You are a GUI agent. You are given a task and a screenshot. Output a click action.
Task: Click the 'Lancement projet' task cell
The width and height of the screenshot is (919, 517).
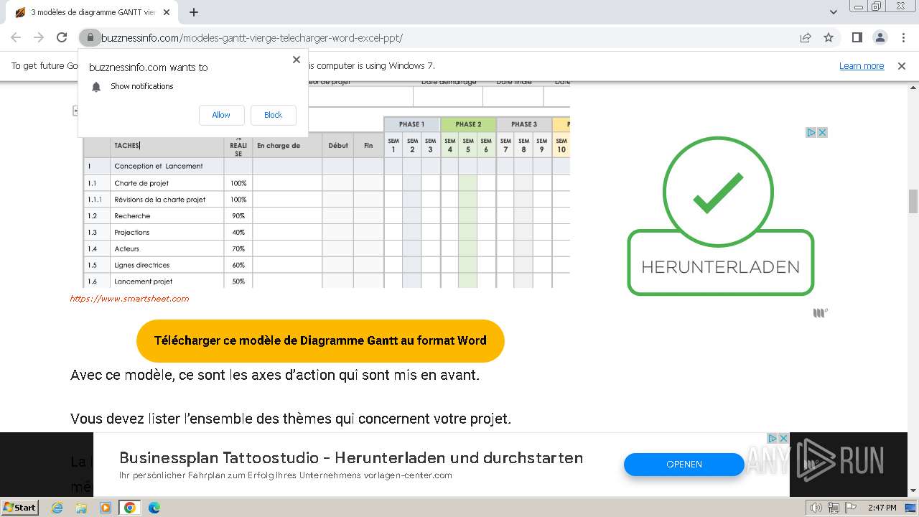[x=167, y=281]
